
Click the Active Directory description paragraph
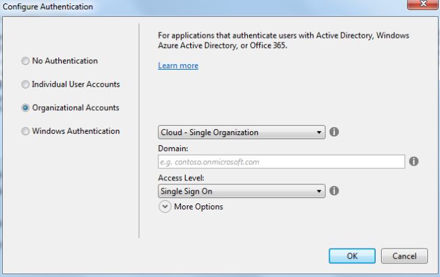pos(283,40)
